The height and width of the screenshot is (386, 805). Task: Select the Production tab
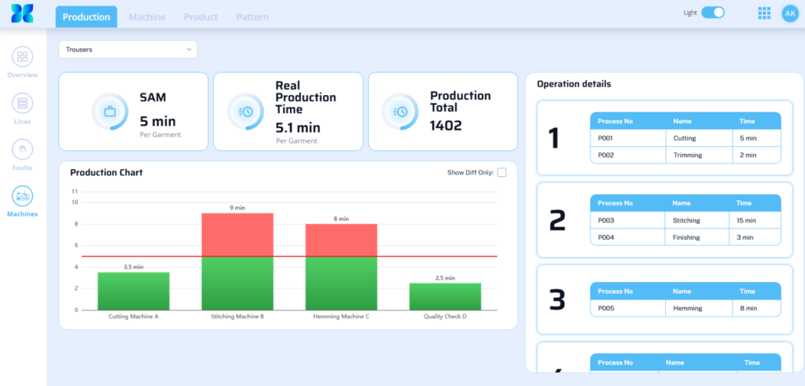(x=86, y=17)
